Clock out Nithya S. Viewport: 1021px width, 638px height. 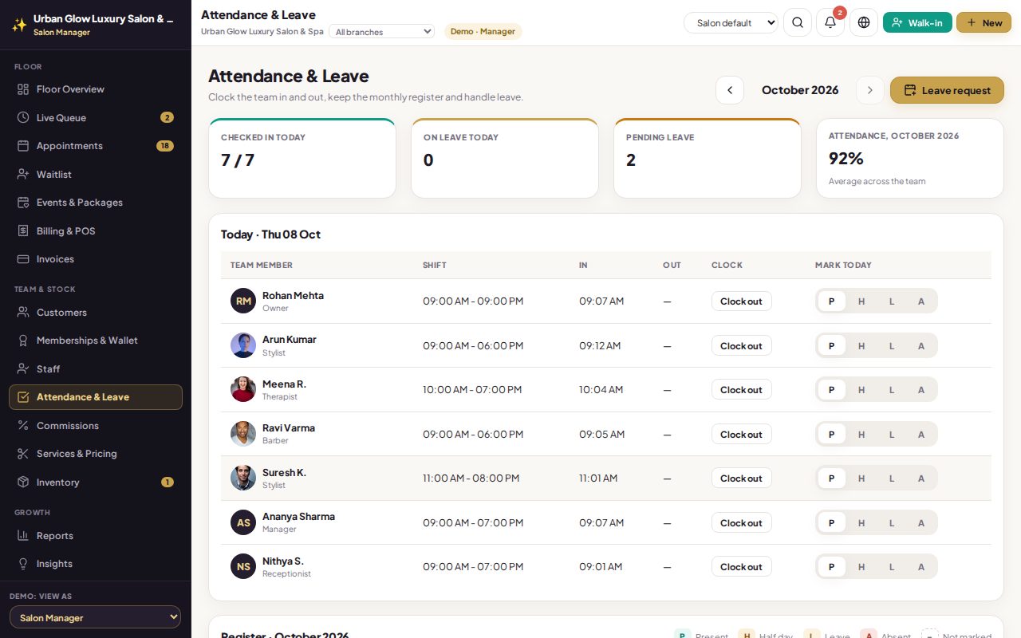click(x=741, y=567)
